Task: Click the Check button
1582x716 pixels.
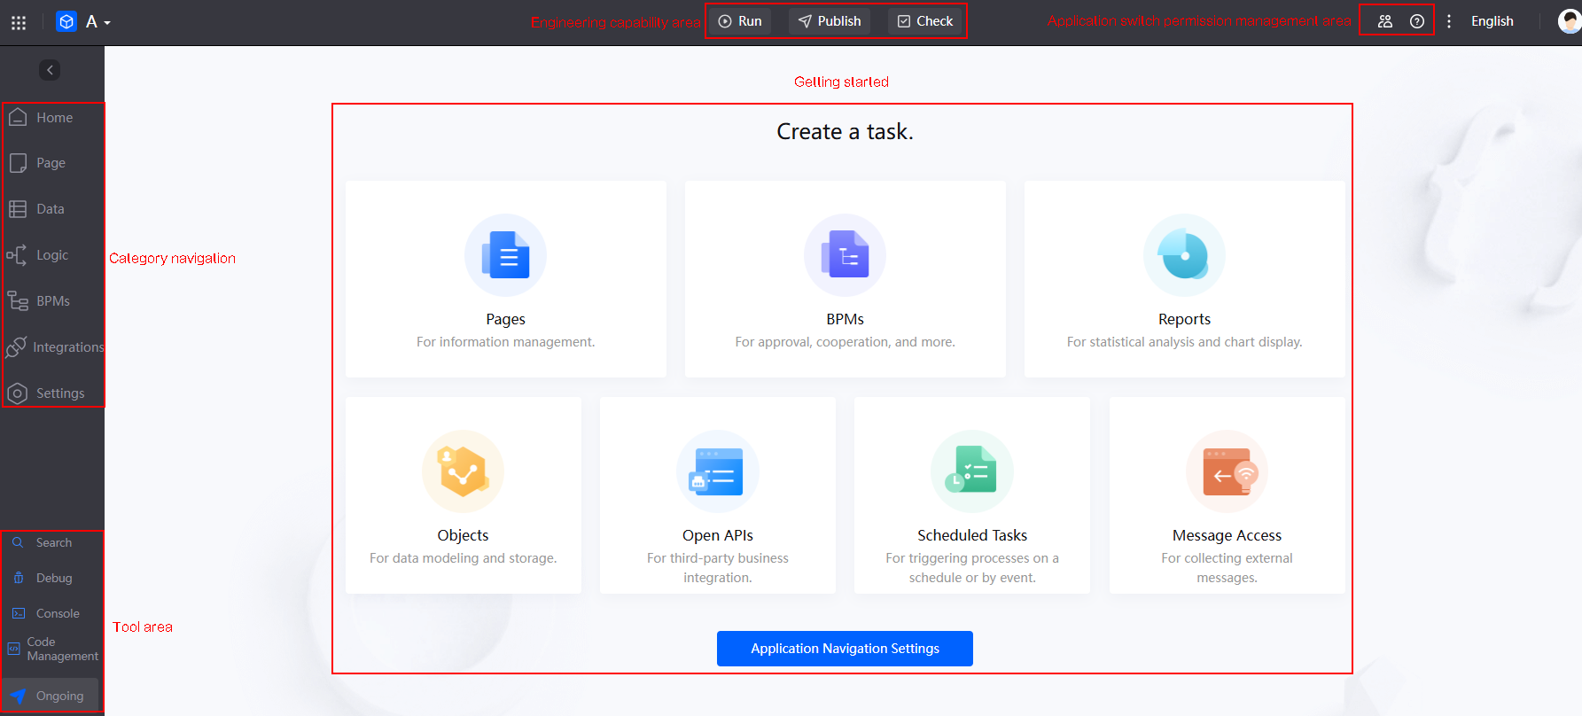Action: click(x=925, y=21)
